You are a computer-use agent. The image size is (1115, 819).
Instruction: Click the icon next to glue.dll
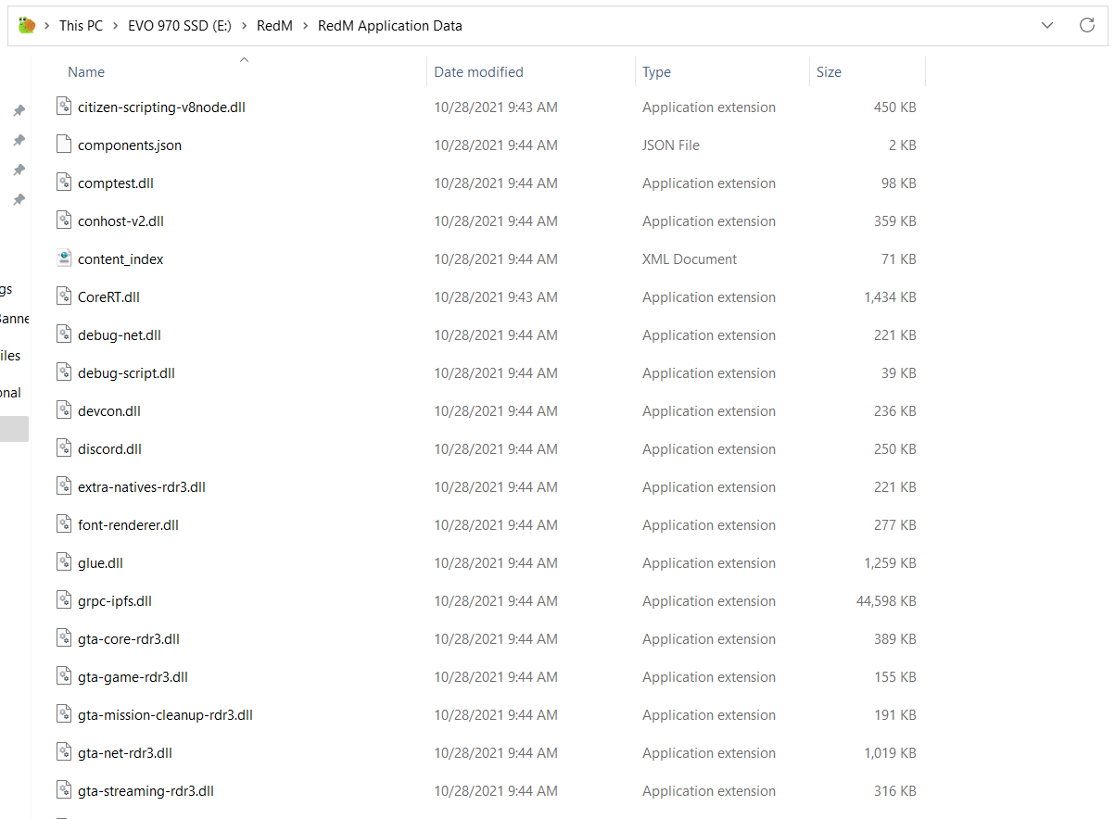tap(64, 562)
